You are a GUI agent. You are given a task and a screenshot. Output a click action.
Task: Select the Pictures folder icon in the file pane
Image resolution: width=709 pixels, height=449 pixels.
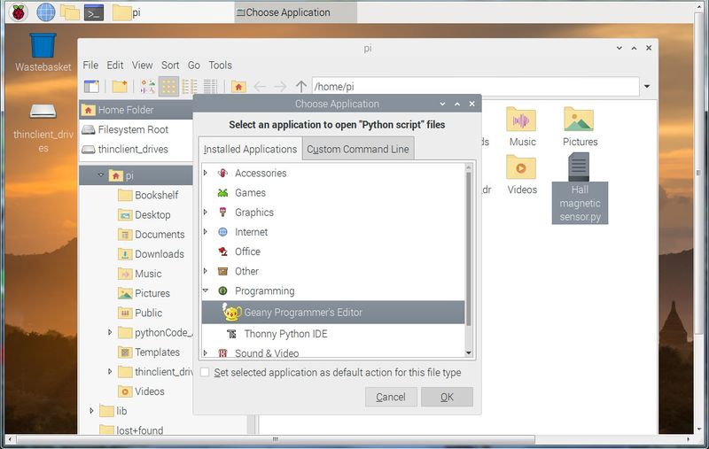pyautogui.click(x=580, y=127)
